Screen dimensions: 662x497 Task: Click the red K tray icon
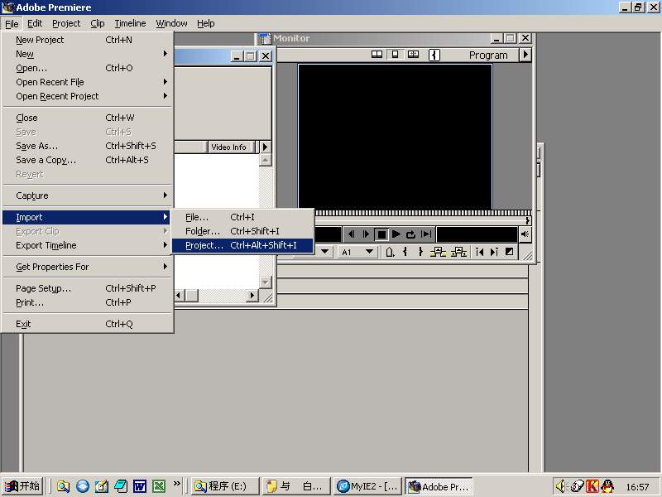(592, 486)
